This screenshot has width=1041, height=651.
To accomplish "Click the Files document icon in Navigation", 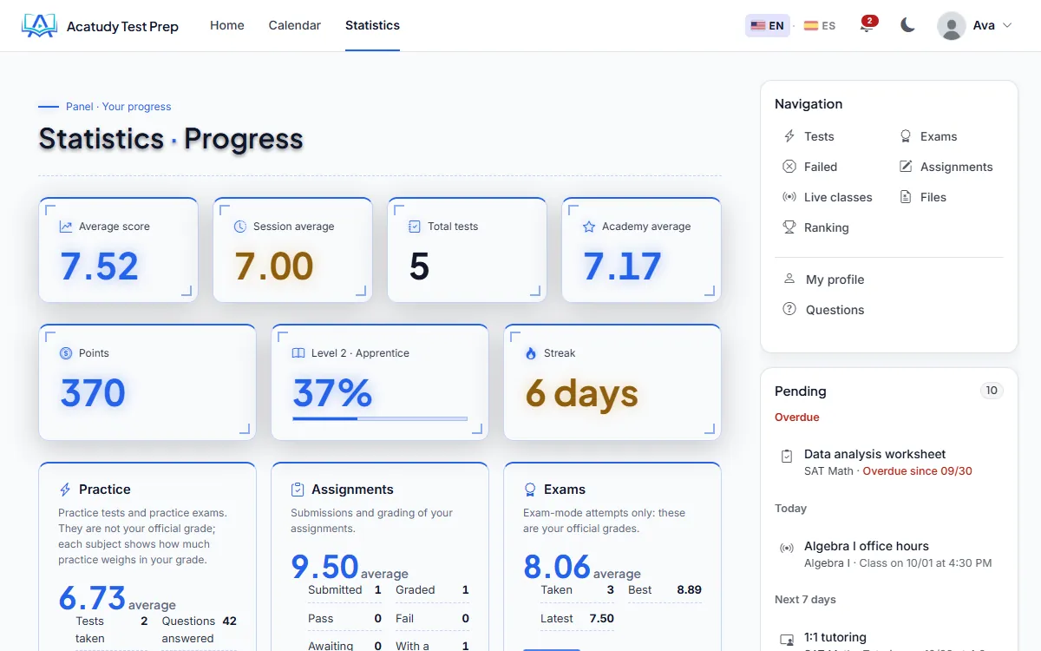I will point(906,197).
